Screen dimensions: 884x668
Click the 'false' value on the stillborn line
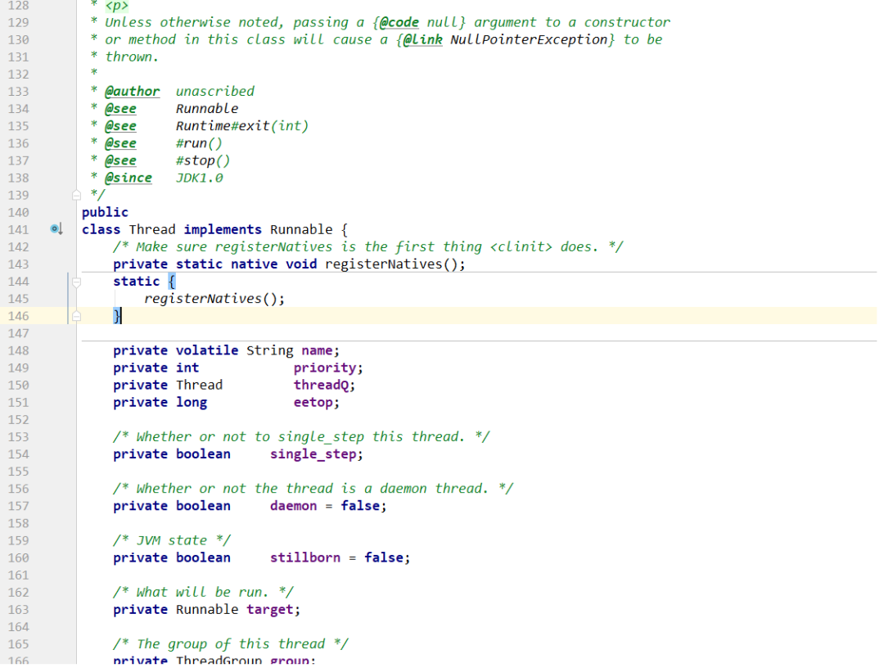(x=383, y=558)
